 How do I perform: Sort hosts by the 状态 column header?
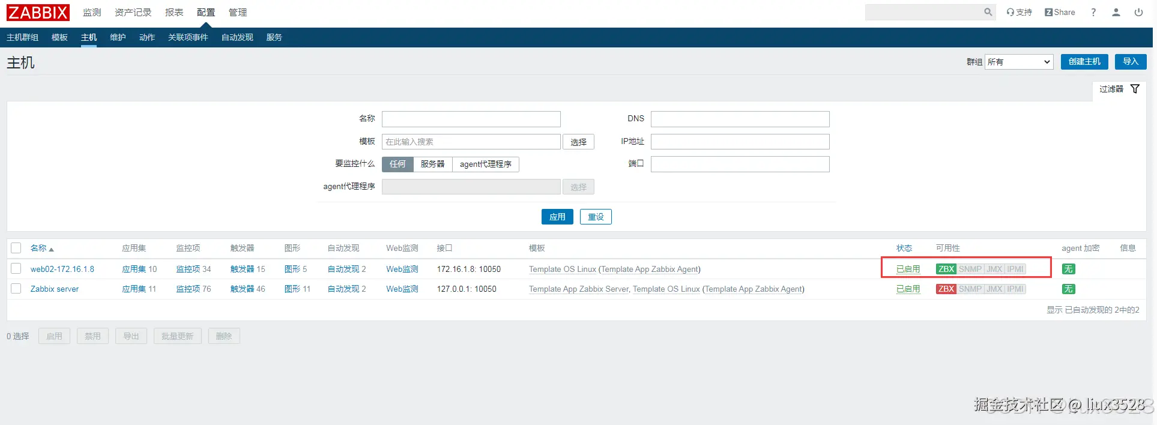pos(904,248)
